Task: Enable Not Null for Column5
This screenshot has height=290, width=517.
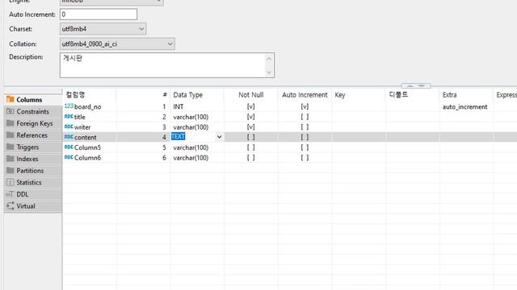Action: tap(250, 147)
